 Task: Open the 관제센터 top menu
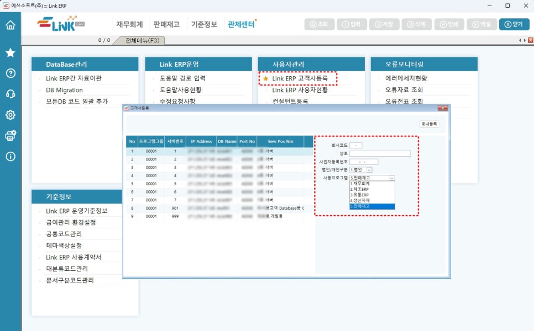[x=241, y=24]
